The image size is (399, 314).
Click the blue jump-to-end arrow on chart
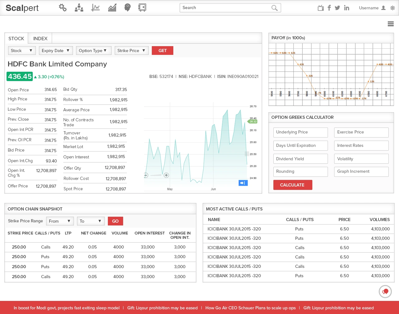tap(243, 183)
